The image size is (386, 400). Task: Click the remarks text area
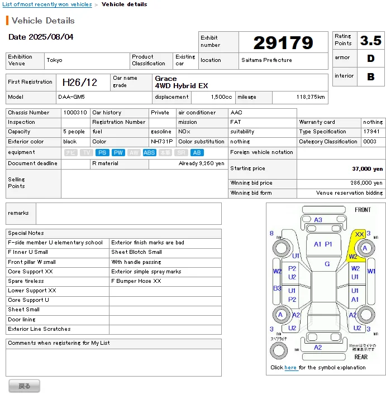pos(128,214)
